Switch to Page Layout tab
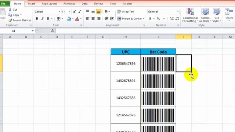The width and height of the screenshot is (235, 132). click(x=49, y=4)
